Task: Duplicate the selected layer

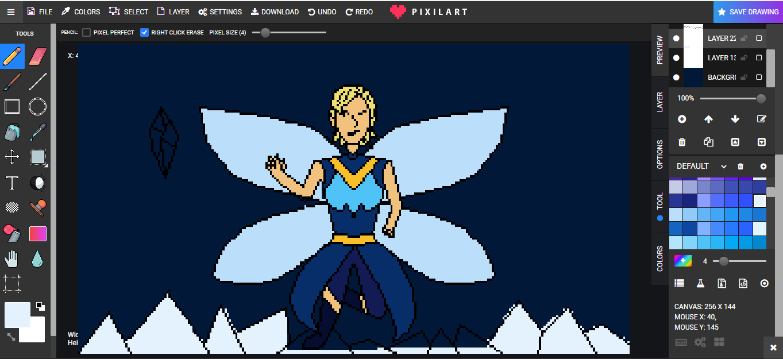Action: [708, 142]
